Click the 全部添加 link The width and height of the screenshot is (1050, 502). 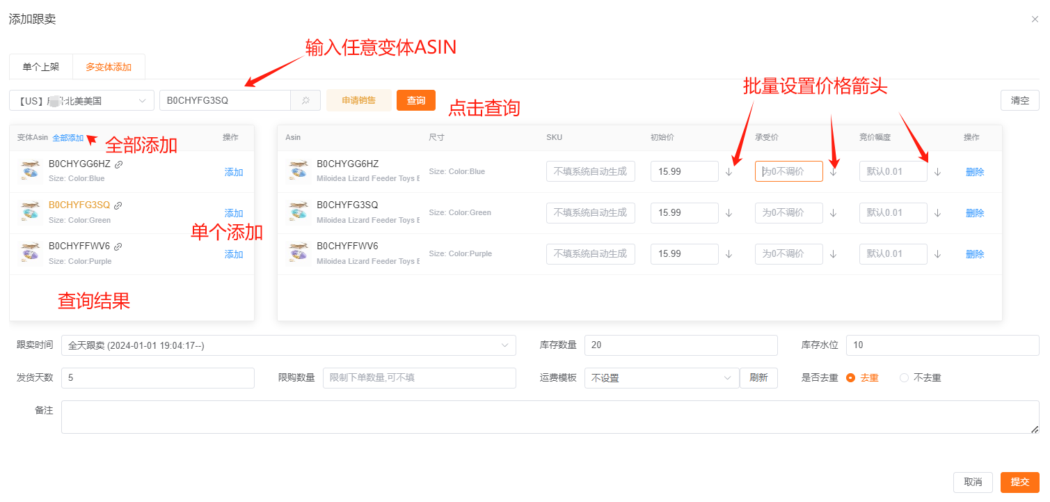[67, 138]
